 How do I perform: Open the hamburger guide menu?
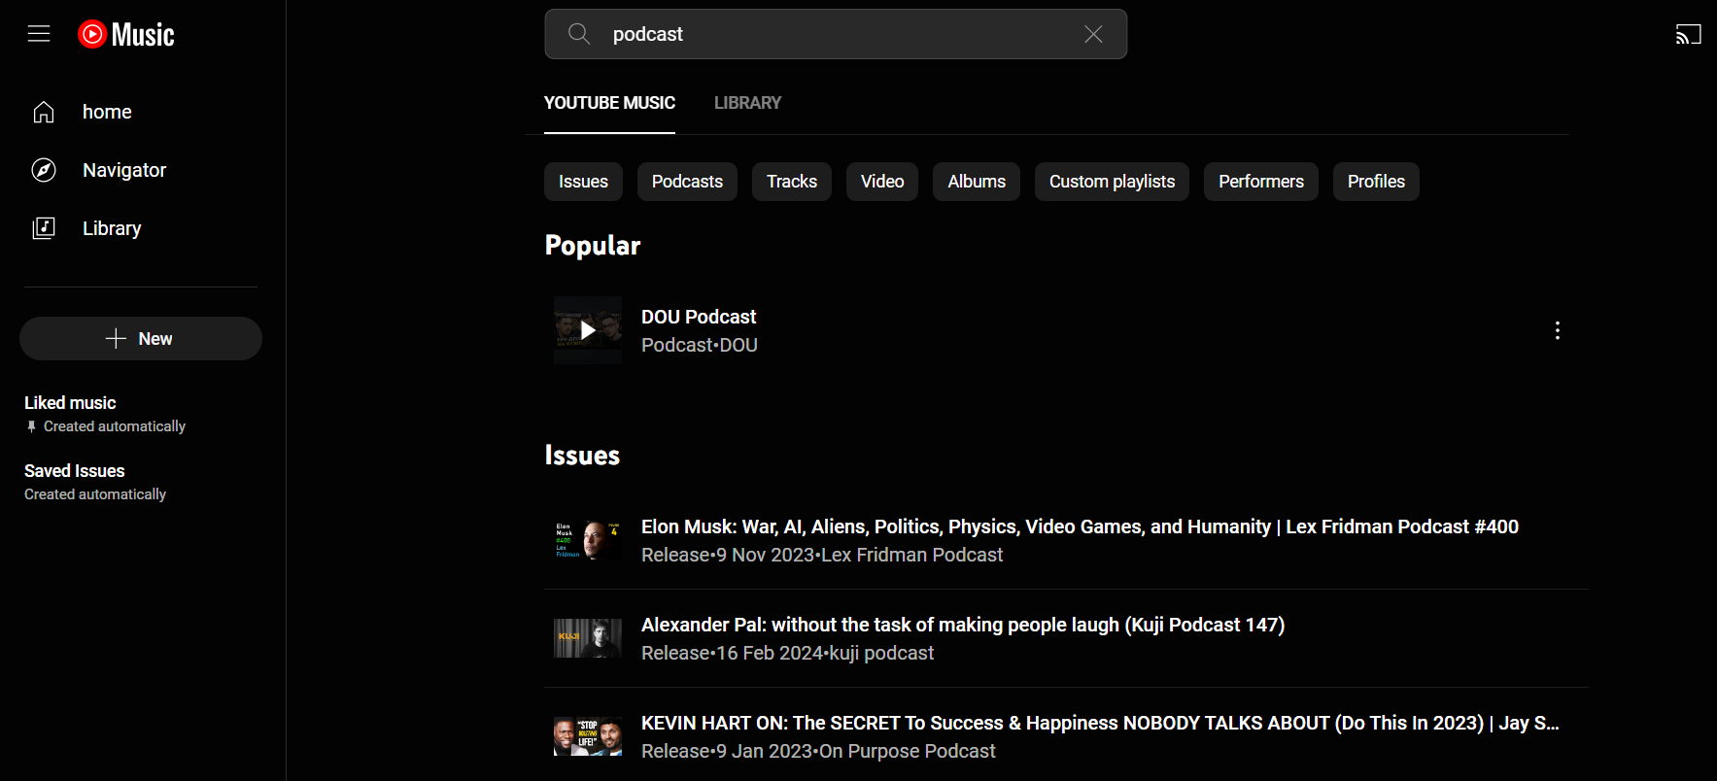pyautogui.click(x=39, y=34)
